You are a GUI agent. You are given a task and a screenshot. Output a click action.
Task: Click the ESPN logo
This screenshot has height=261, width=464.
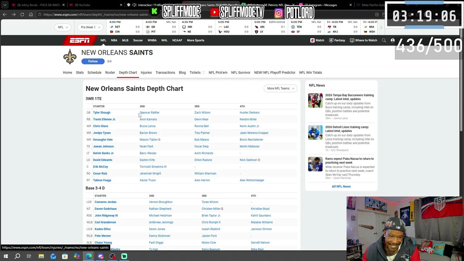coord(80,40)
